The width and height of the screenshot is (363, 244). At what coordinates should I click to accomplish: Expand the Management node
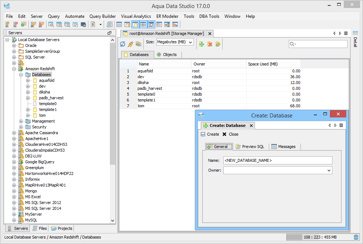click(21, 121)
